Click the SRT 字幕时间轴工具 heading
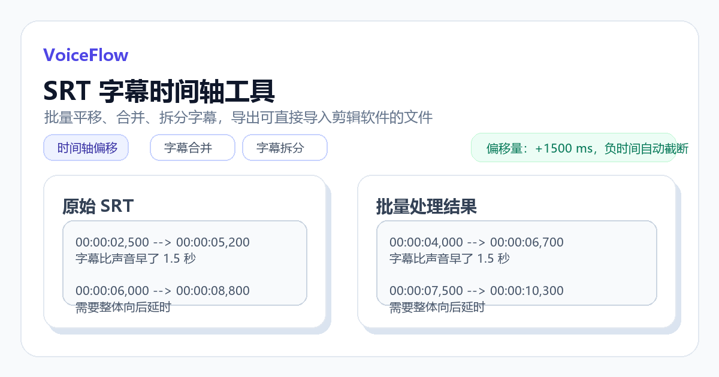 pyautogui.click(x=159, y=92)
